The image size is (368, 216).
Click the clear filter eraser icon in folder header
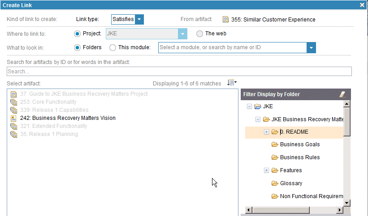pyautogui.click(x=342, y=94)
